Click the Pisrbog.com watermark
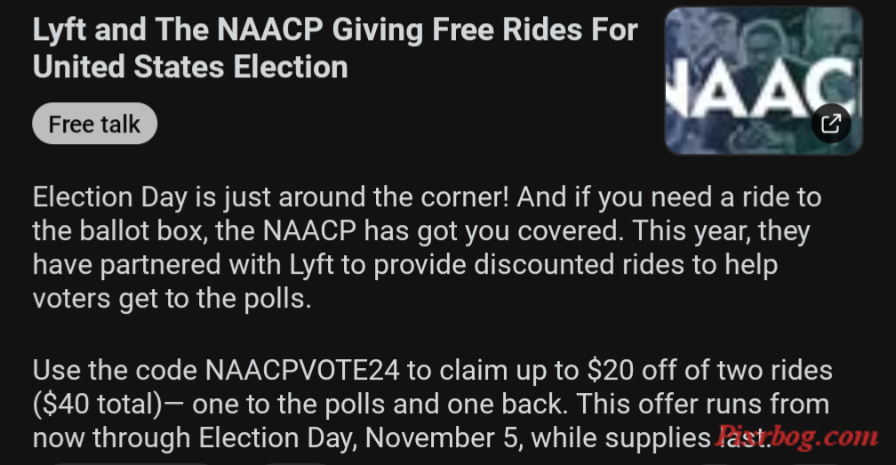896x465 pixels. (x=797, y=437)
